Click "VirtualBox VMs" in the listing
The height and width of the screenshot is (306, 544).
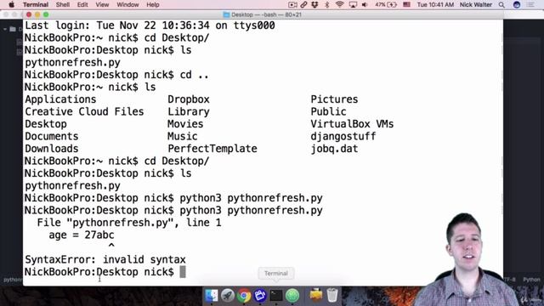pyautogui.click(x=352, y=124)
